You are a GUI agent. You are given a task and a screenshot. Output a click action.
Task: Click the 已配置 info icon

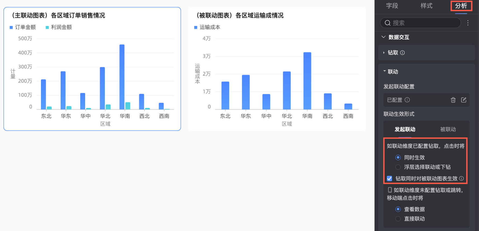pyautogui.click(x=407, y=100)
